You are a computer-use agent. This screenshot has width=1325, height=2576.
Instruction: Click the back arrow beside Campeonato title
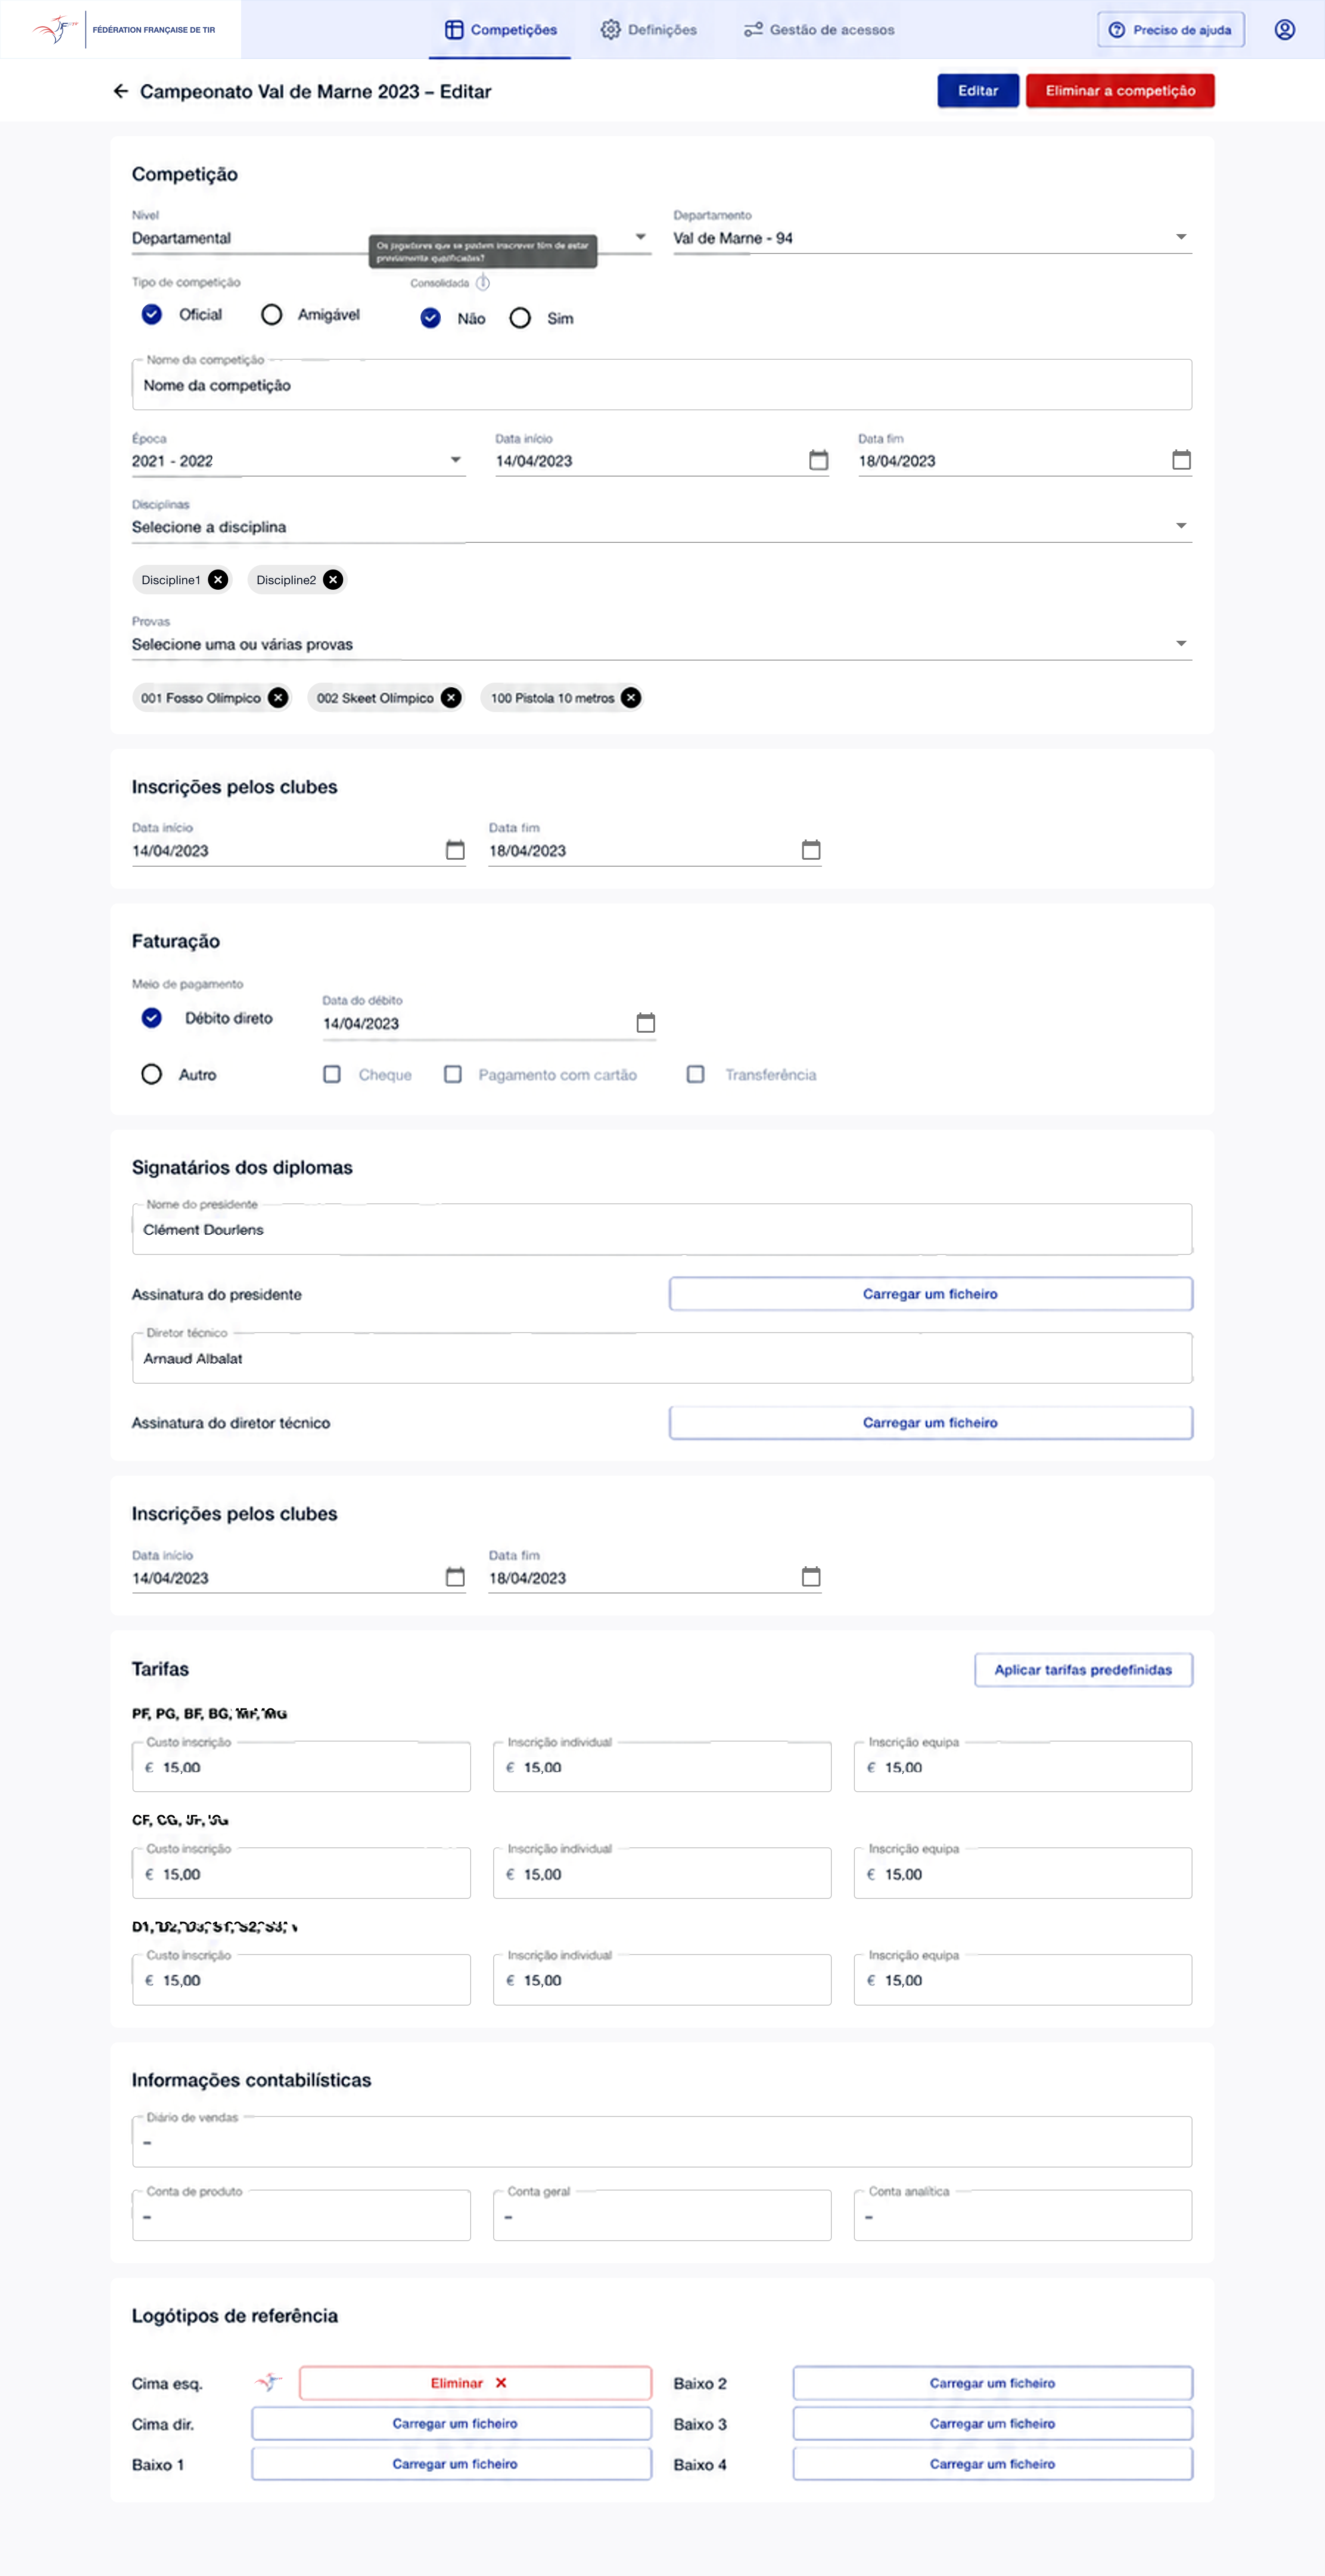pyautogui.click(x=121, y=91)
